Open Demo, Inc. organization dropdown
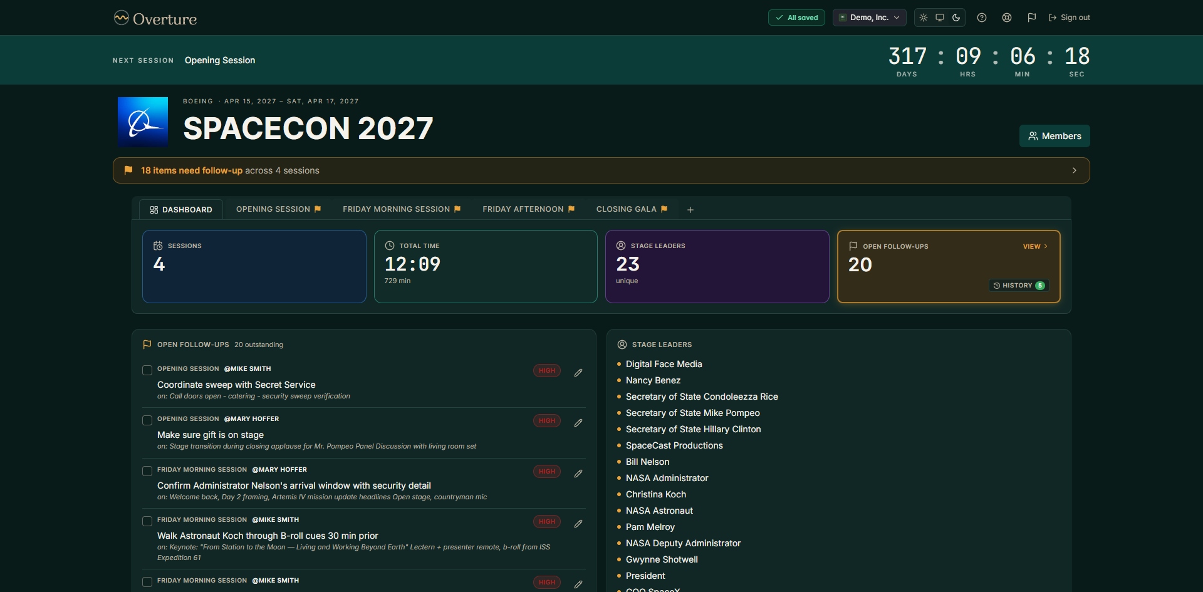Screen dimensions: 1203x592 coord(870,18)
